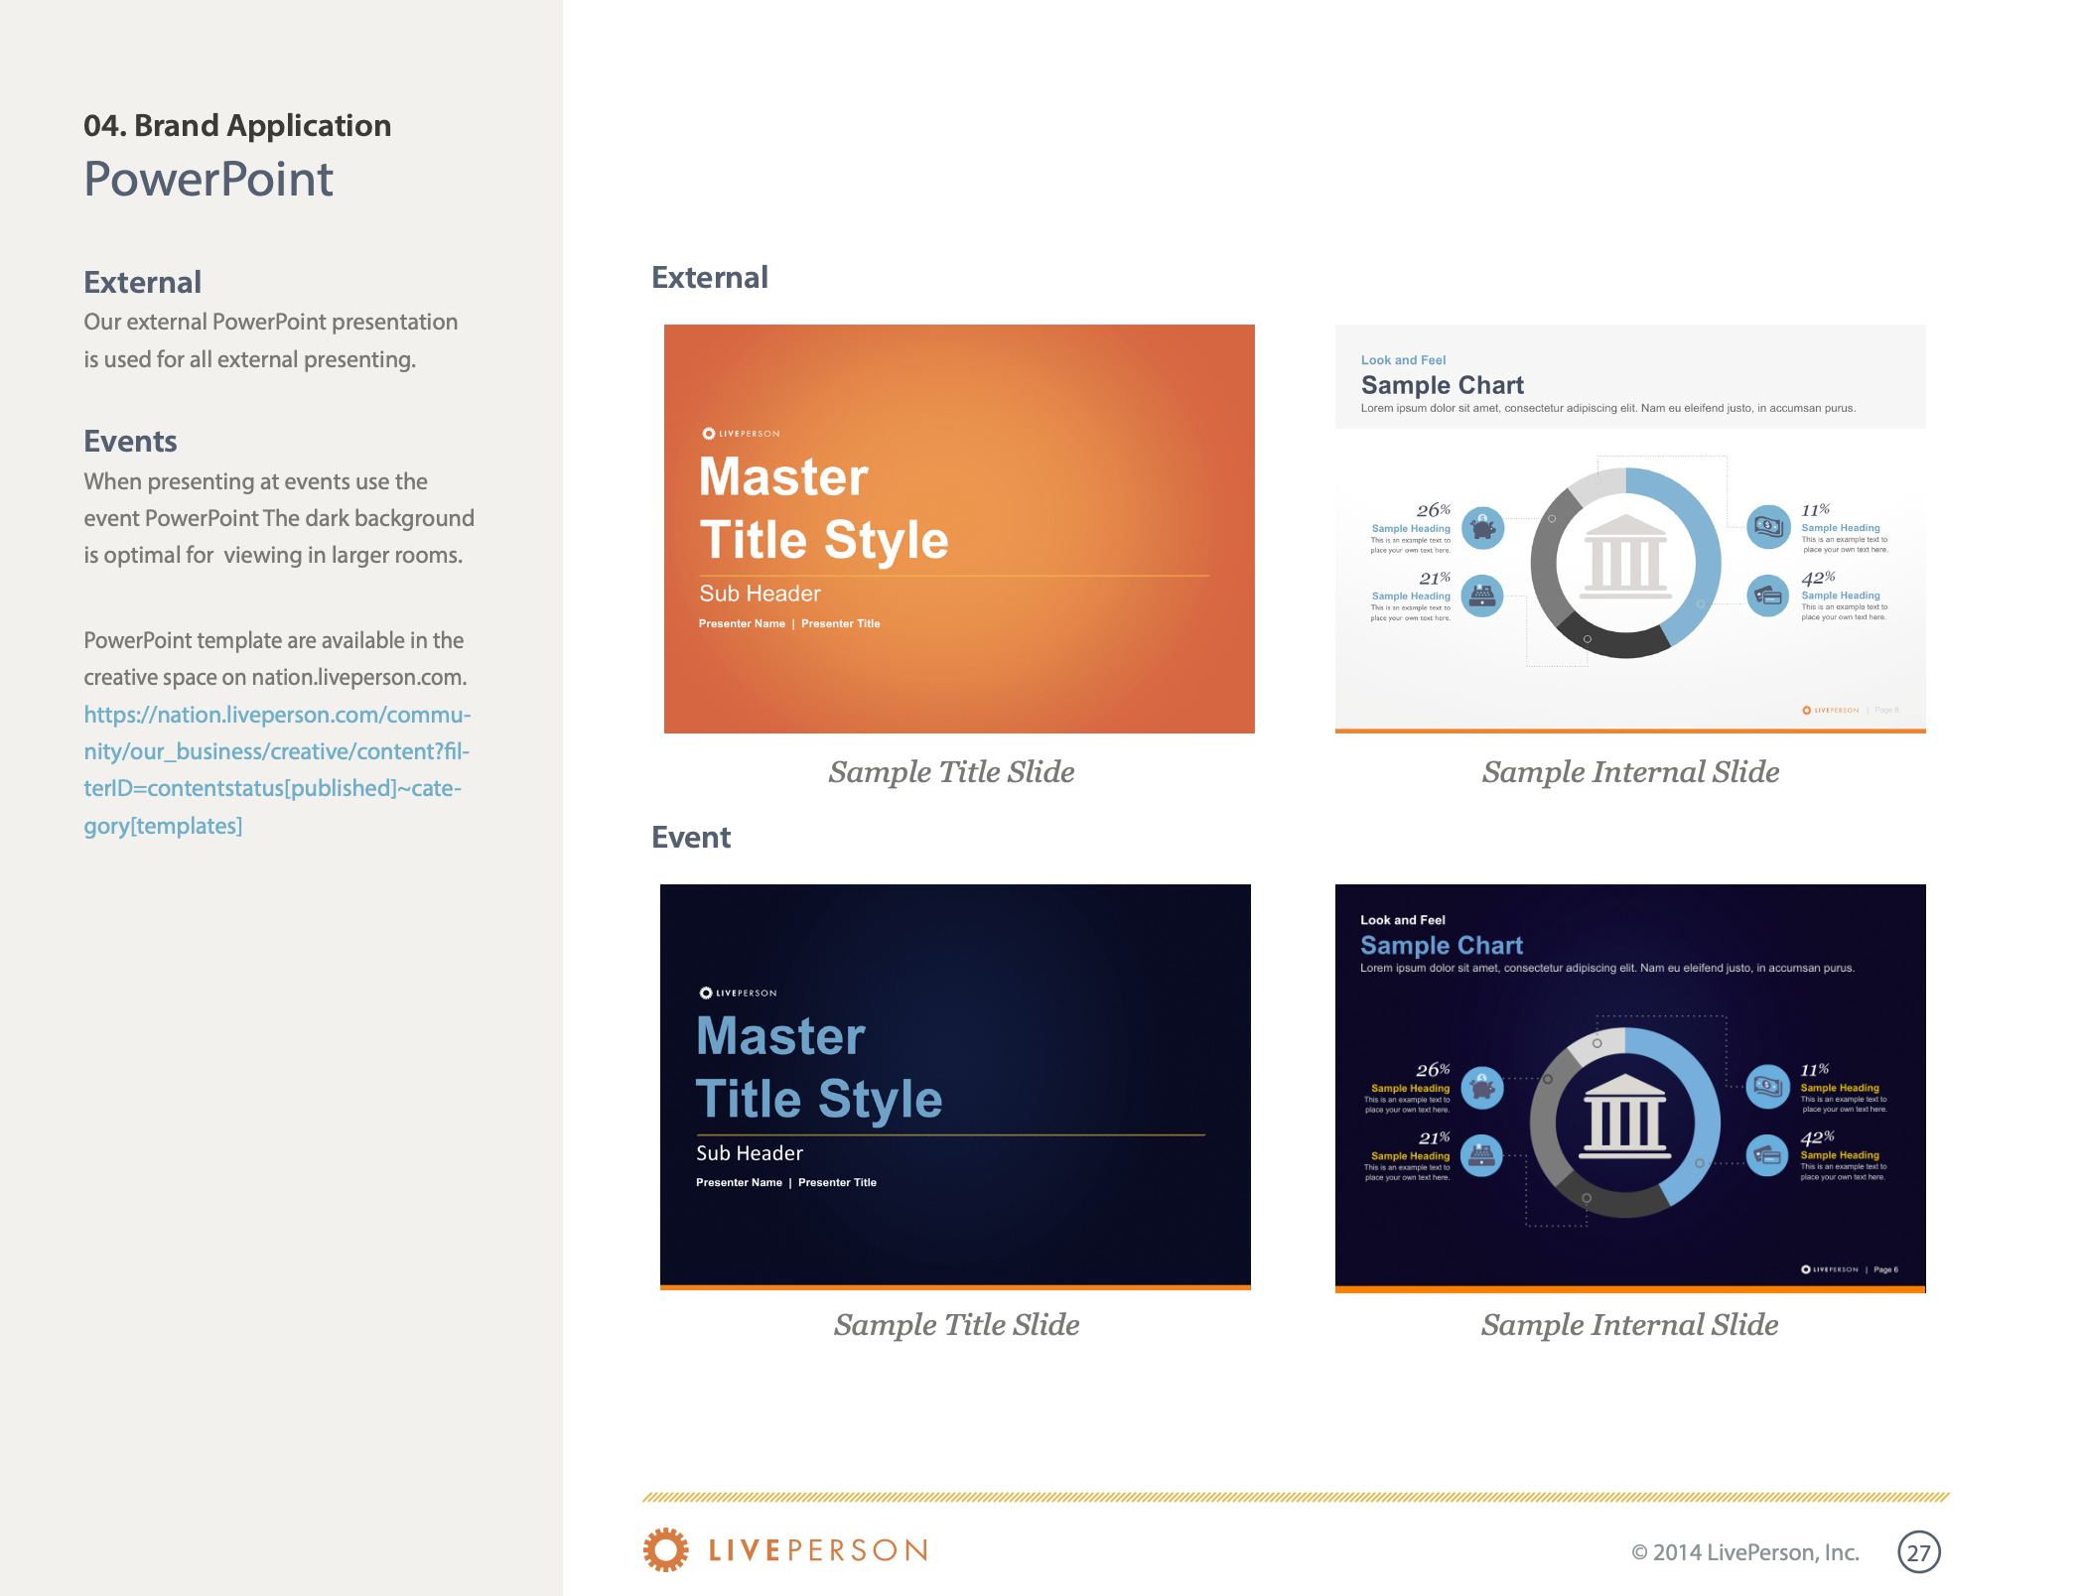This screenshot has width=2081, height=1596.
Task: Click dollar bills icon on the light chart slide
Action: pyautogui.click(x=1768, y=527)
